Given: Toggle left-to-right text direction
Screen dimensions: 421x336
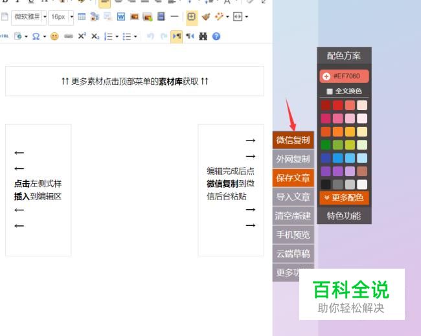Looking at the screenshot, I should [x=177, y=36].
